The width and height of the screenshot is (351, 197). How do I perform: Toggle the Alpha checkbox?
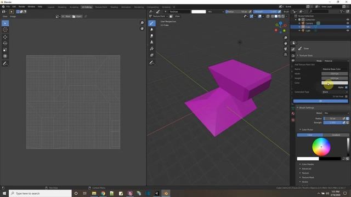[x=346, y=88]
